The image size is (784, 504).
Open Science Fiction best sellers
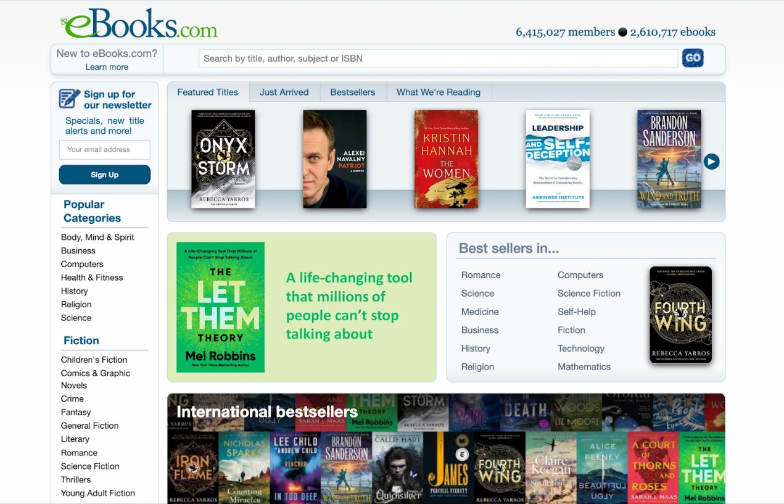(x=589, y=294)
